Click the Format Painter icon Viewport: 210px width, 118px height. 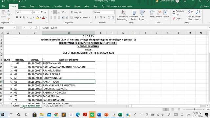point(9,19)
